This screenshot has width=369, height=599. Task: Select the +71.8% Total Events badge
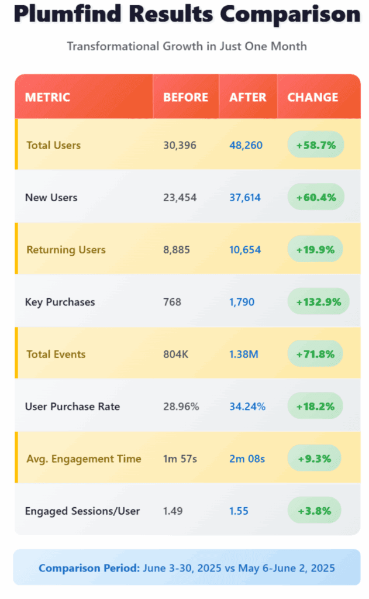(x=316, y=354)
